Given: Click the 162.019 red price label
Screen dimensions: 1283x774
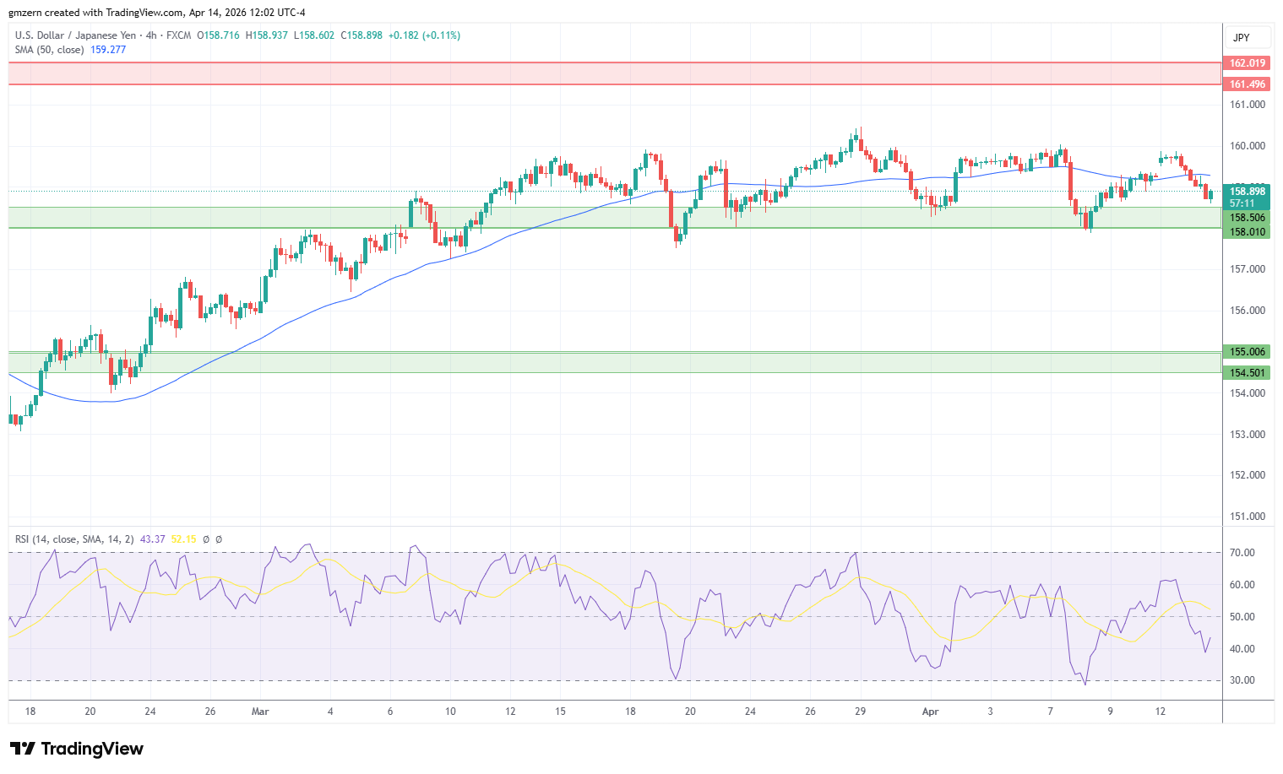Looking at the screenshot, I should [x=1247, y=63].
